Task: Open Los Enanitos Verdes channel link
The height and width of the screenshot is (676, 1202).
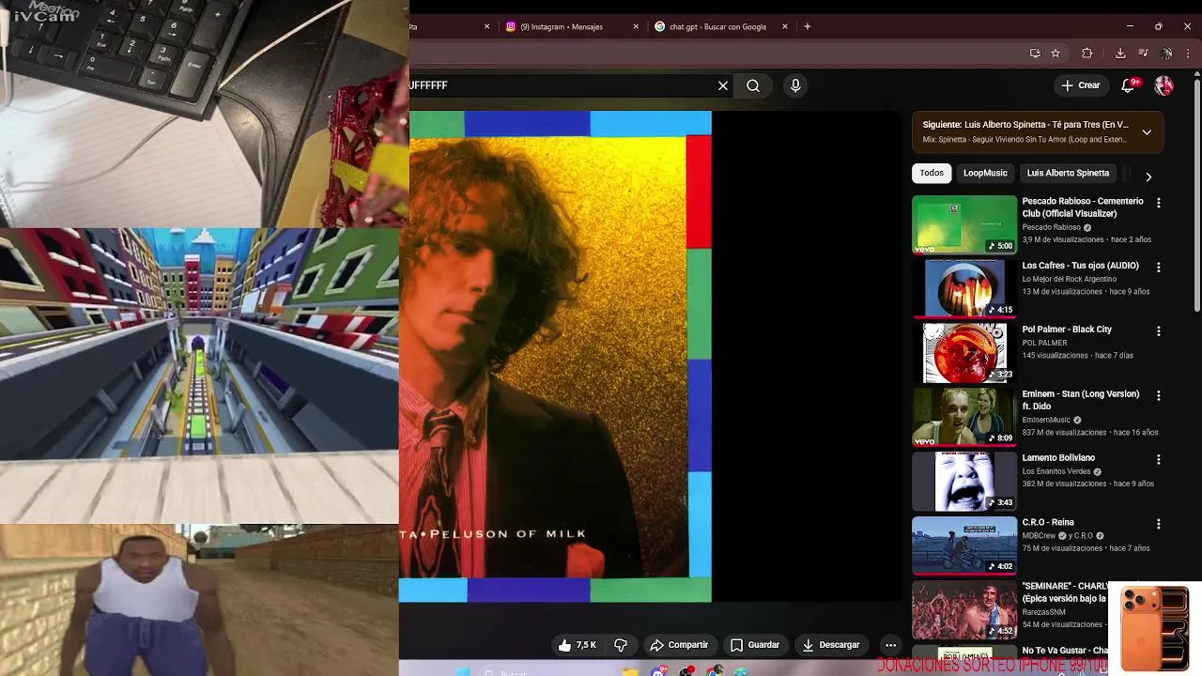Action: tap(1056, 471)
